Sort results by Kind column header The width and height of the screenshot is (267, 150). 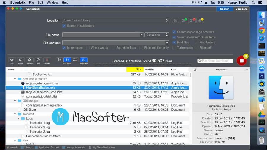tap(179, 70)
